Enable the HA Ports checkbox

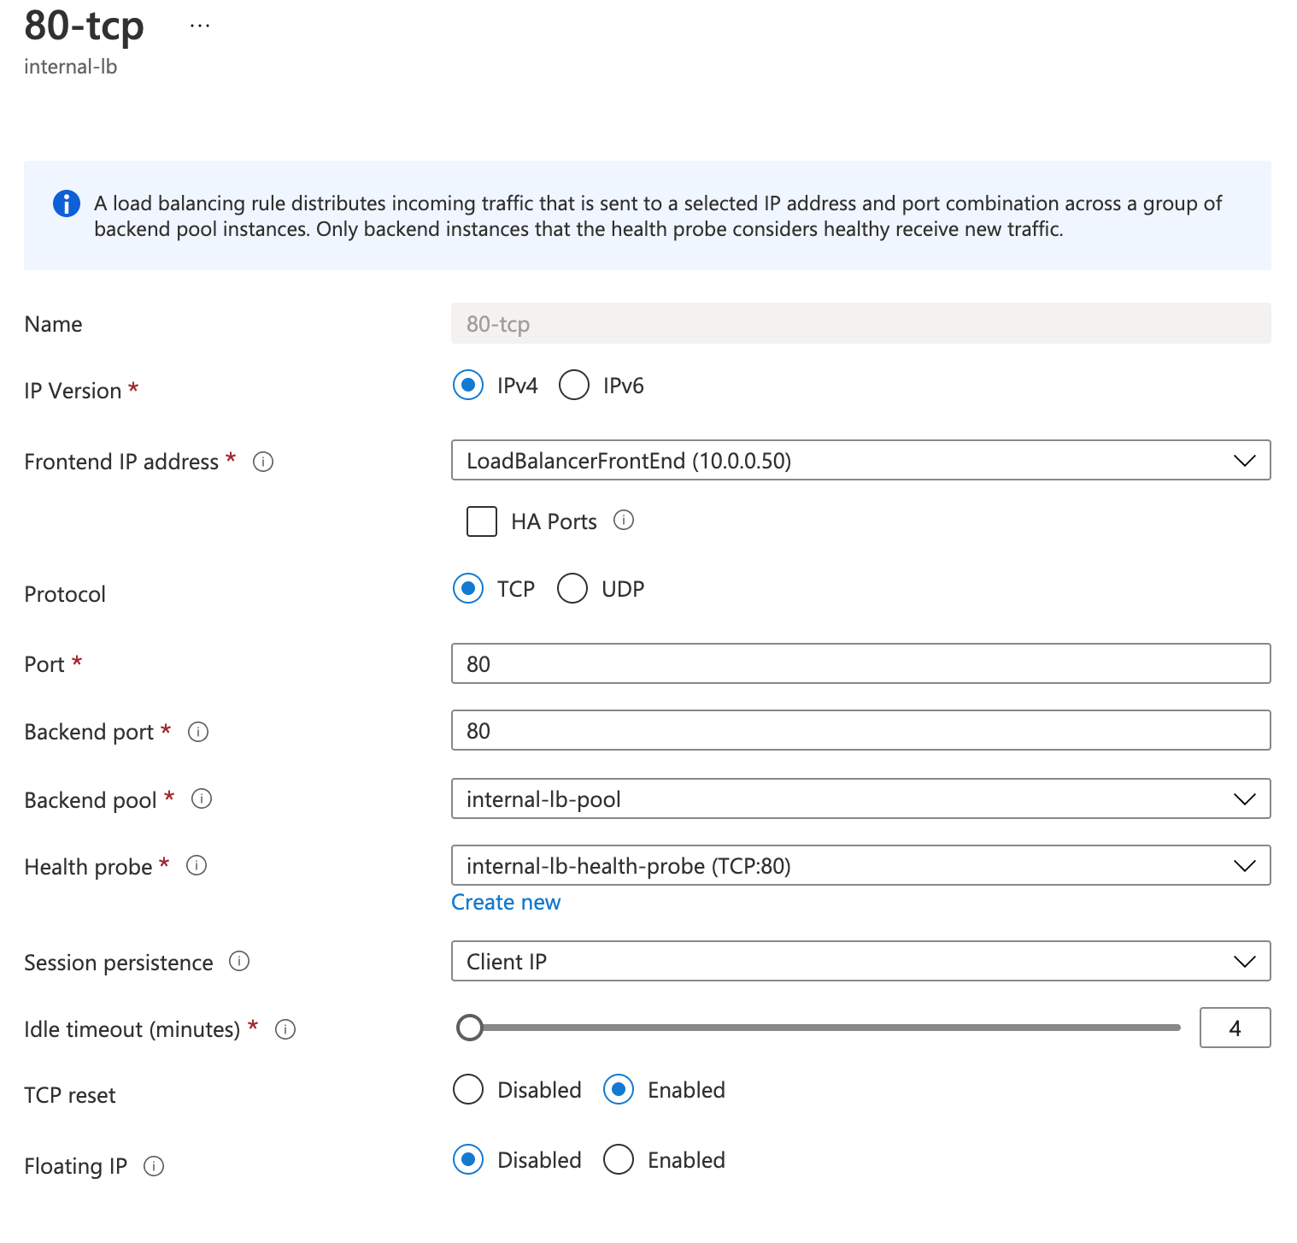coord(482,521)
